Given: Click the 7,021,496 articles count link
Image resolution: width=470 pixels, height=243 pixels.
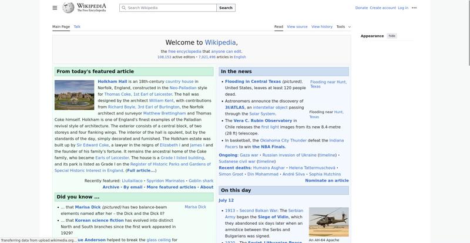Looking at the screenshot, I should [207, 57].
